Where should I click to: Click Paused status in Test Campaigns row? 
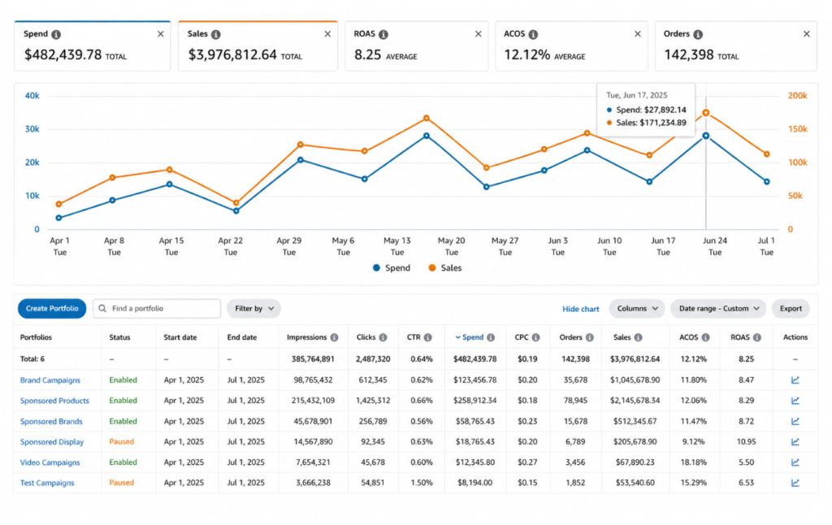(x=122, y=483)
